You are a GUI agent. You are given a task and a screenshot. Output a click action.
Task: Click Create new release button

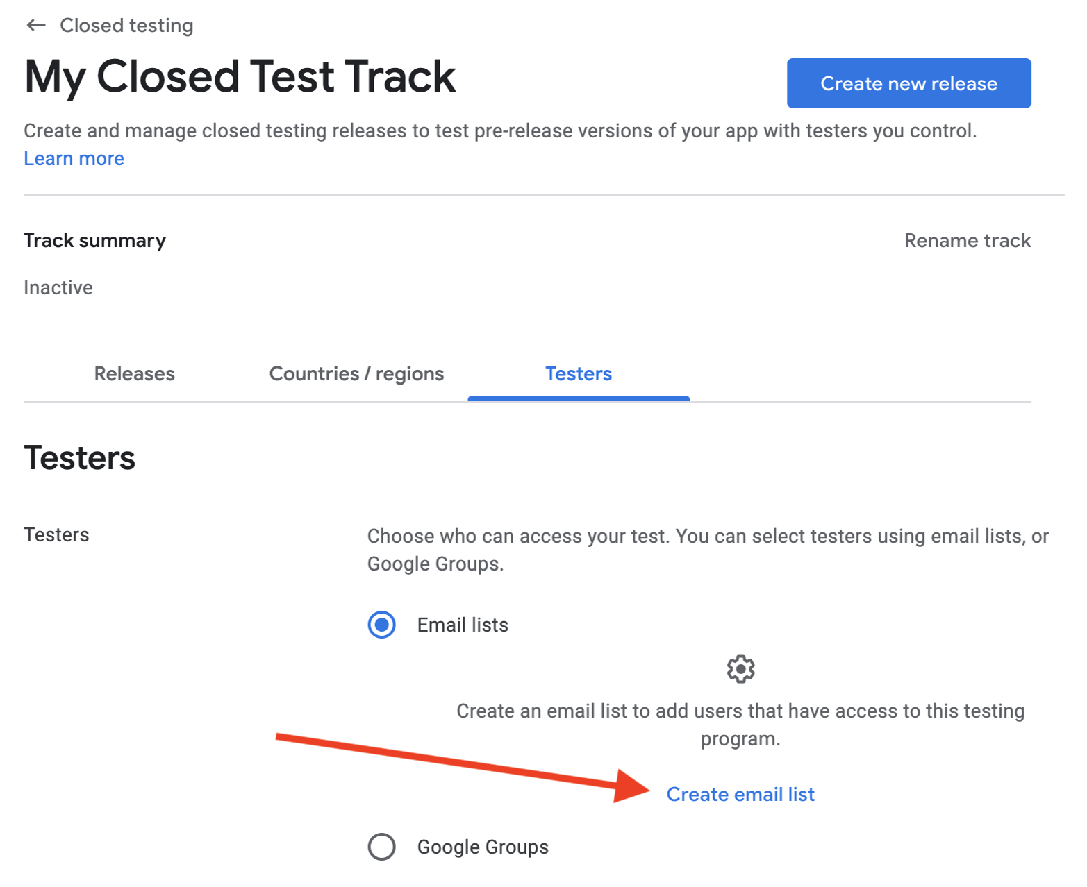point(908,83)
